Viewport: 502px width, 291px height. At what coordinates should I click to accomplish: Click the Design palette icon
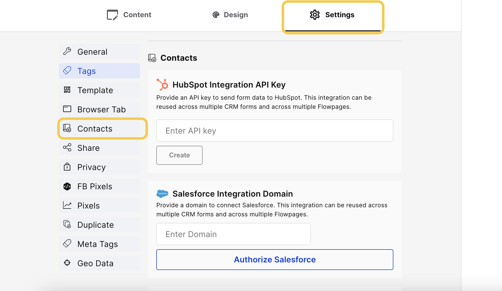point(216,15)
